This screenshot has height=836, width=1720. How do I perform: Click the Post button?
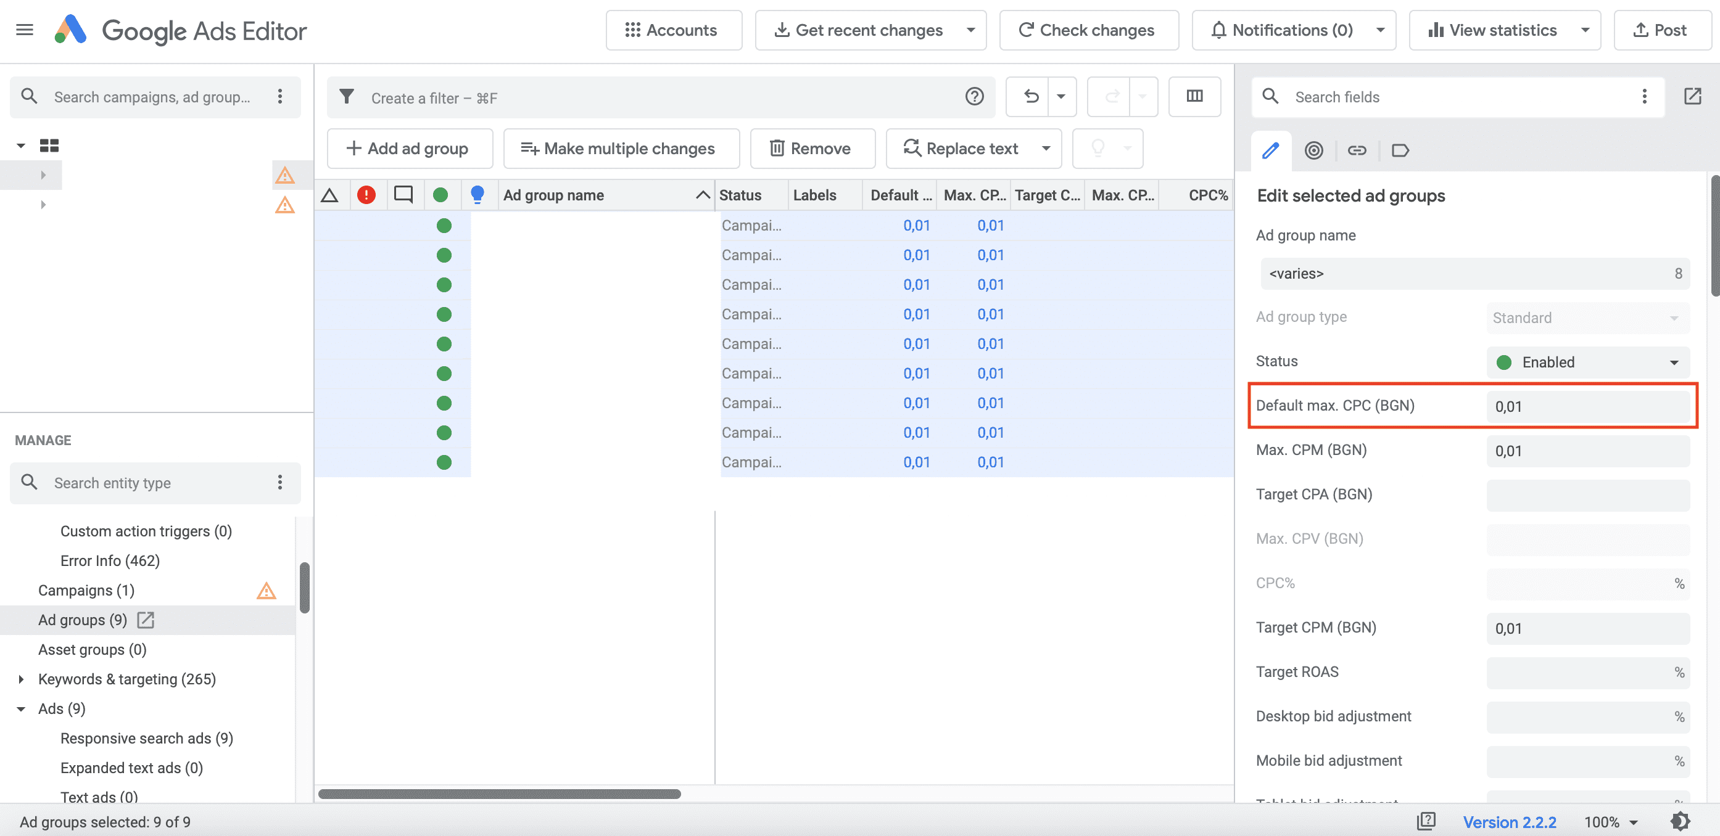1661,30
